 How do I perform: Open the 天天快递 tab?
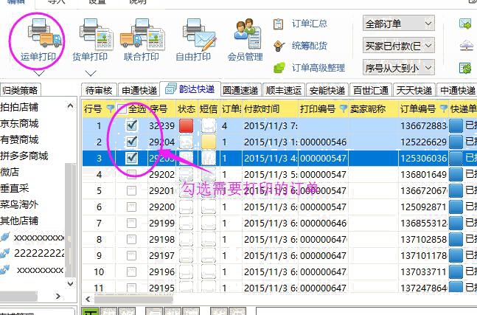(x=414, y=91)
